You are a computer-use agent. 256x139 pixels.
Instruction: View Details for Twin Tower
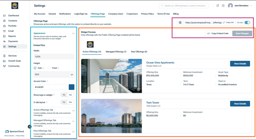(240, 104)
